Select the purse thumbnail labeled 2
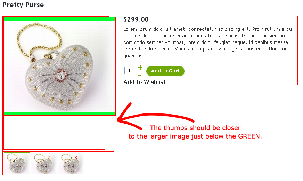This screenshot has width=303, height=181. [x=44, y=163]
